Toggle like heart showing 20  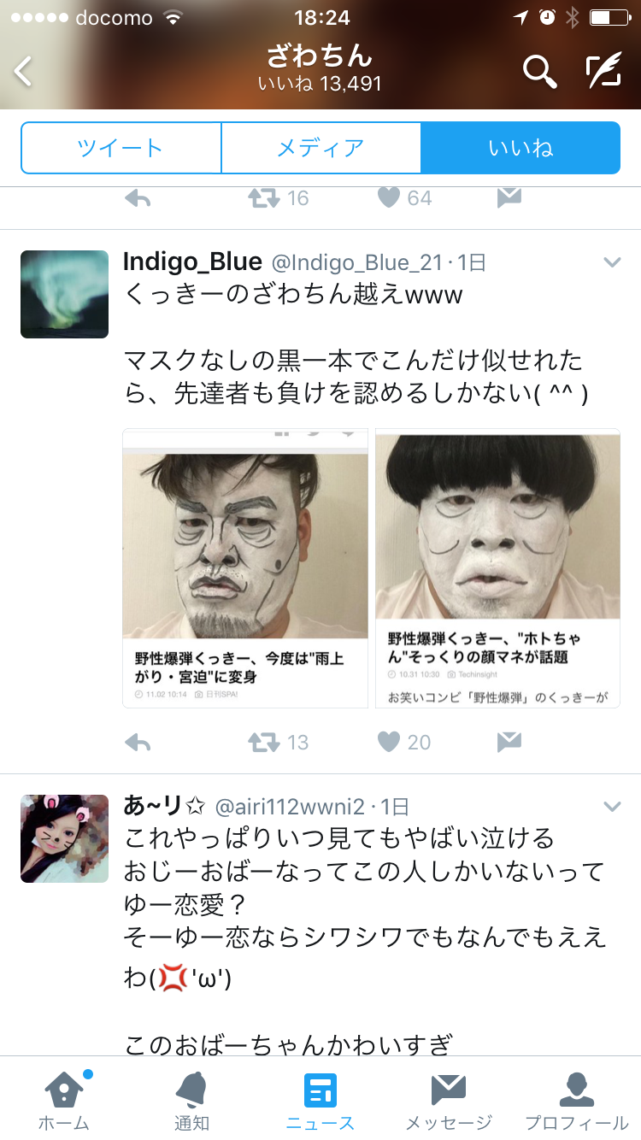tap(389, 742)
